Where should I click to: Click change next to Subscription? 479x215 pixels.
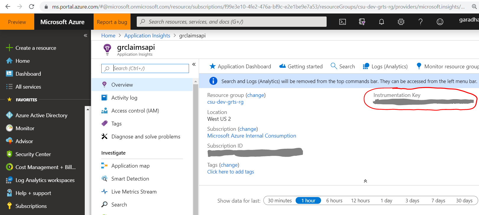(x=248, y=129)
